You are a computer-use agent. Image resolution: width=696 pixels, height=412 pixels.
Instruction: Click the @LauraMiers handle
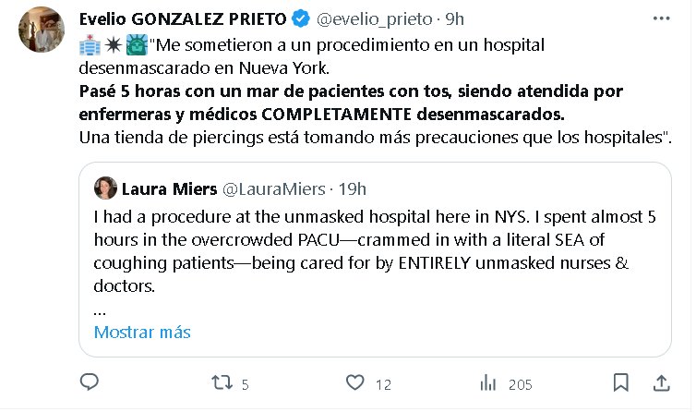click(x=273, y=188)
